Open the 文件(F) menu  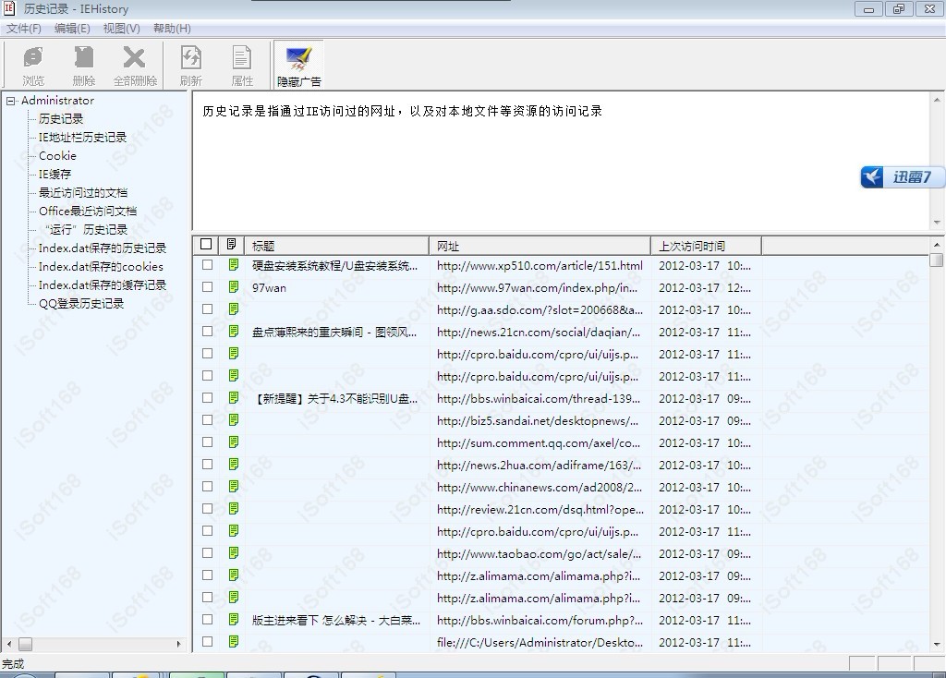(24, 29)
